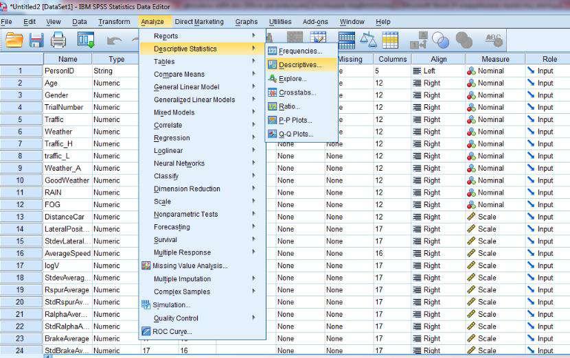
Task: Click the Align column header
Action: [438, 59]
